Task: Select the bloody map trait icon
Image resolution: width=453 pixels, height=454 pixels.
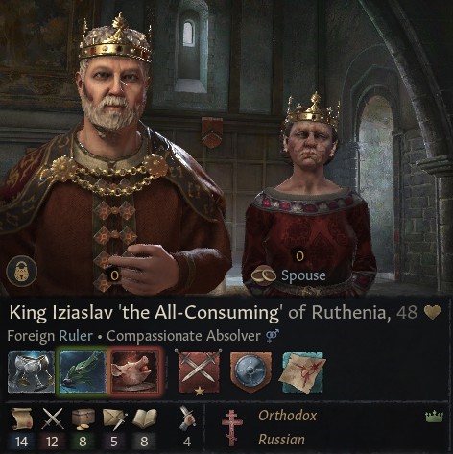Action: tap(302, 371)
